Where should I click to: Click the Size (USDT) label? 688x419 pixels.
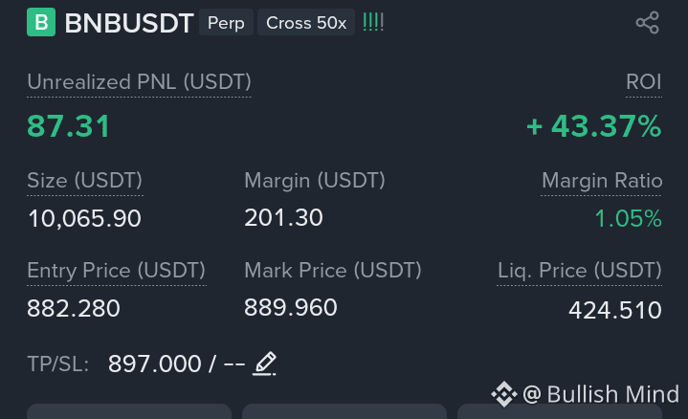click(x=84, y=181)
